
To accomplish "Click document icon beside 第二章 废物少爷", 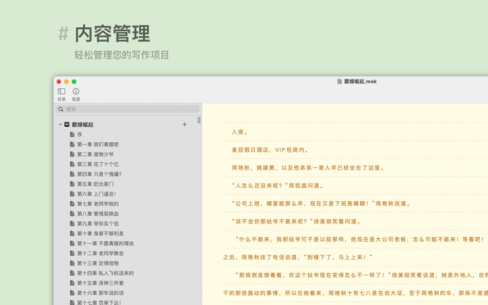I will coord(72,155).
